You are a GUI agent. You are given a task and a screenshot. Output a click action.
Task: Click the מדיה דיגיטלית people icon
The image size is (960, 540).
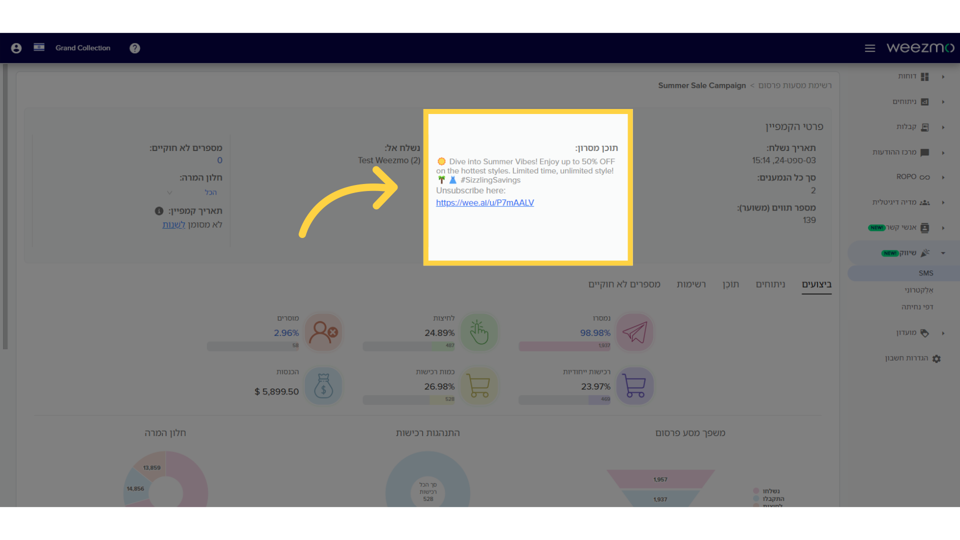[924, 202]
